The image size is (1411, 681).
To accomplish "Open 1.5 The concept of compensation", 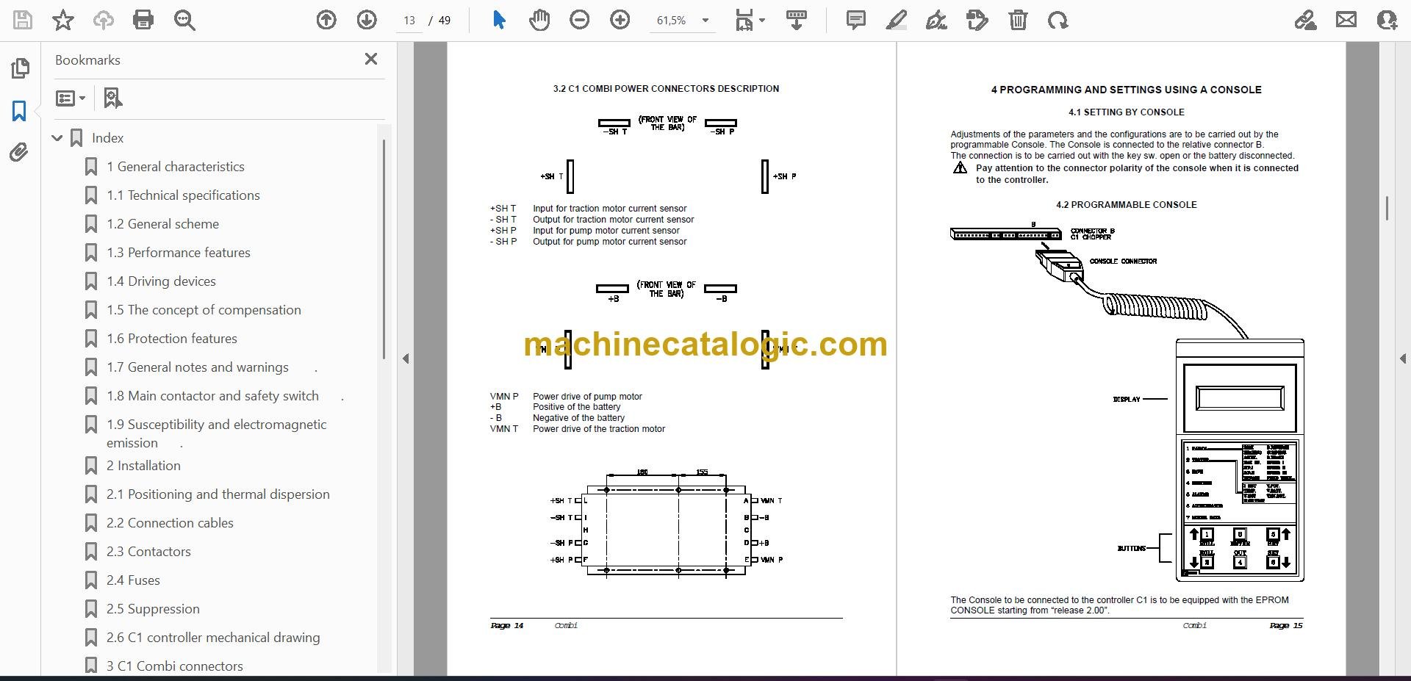I will click(x=204, y=310).
